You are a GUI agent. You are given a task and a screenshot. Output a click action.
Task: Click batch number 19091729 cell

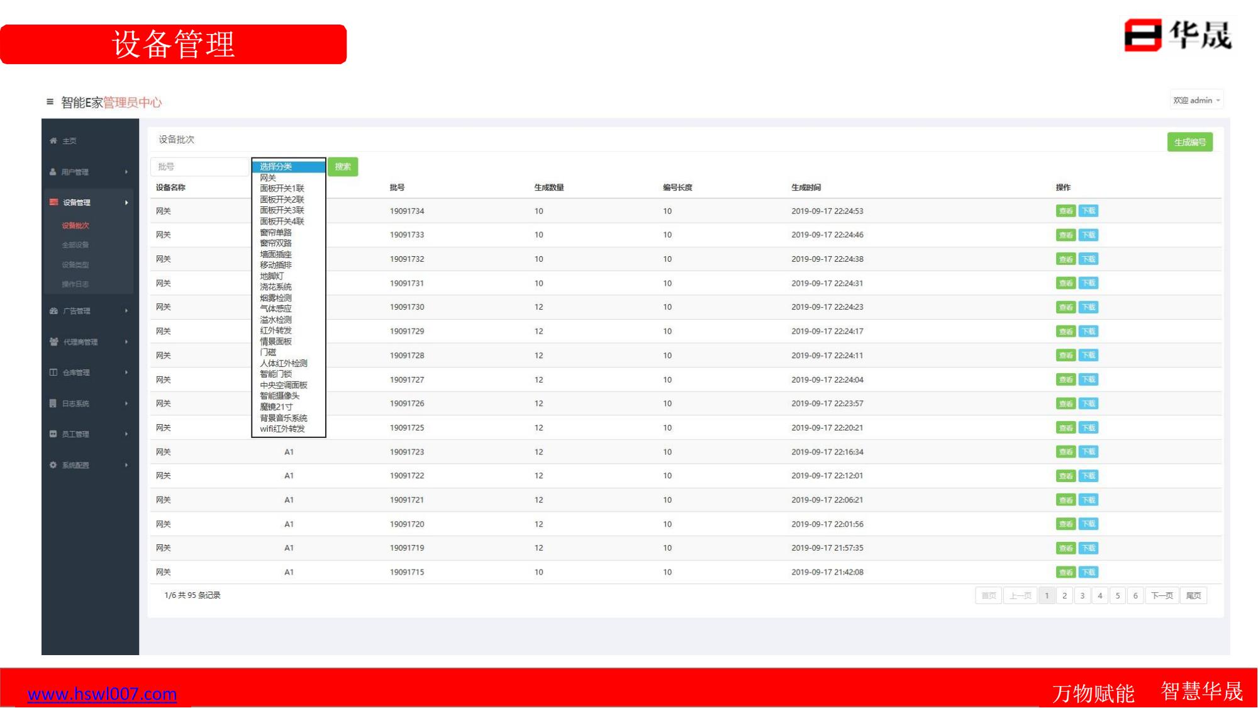(x=407, y=331)
